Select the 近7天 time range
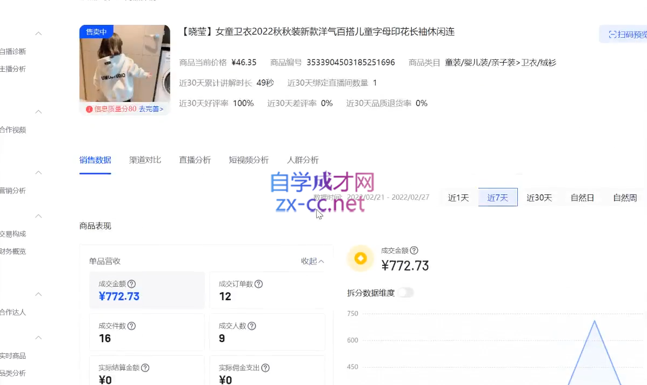This screenshot has height=385, width=647. (498, 198)
